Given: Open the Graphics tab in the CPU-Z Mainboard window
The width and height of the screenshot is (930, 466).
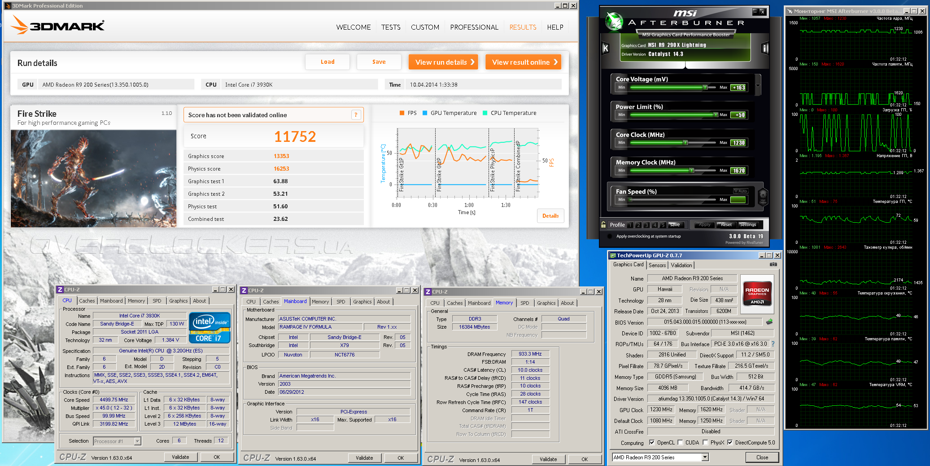Looking at the screenshot, I should pyautogui.click(x=362, y=302).
